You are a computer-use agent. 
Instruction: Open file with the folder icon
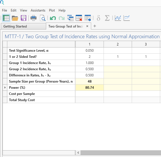15,18
